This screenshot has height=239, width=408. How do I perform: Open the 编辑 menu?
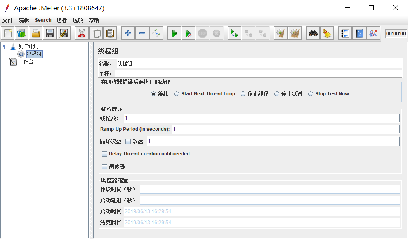[x=24, y=20]
